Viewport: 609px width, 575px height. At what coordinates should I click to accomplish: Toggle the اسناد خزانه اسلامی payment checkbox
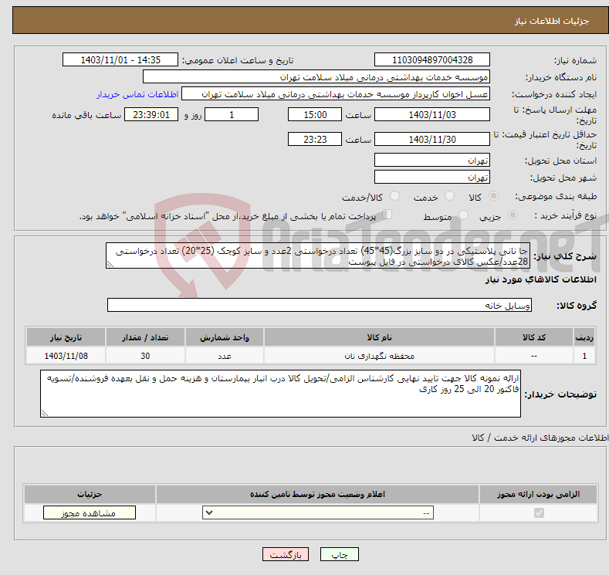point(387,215)
